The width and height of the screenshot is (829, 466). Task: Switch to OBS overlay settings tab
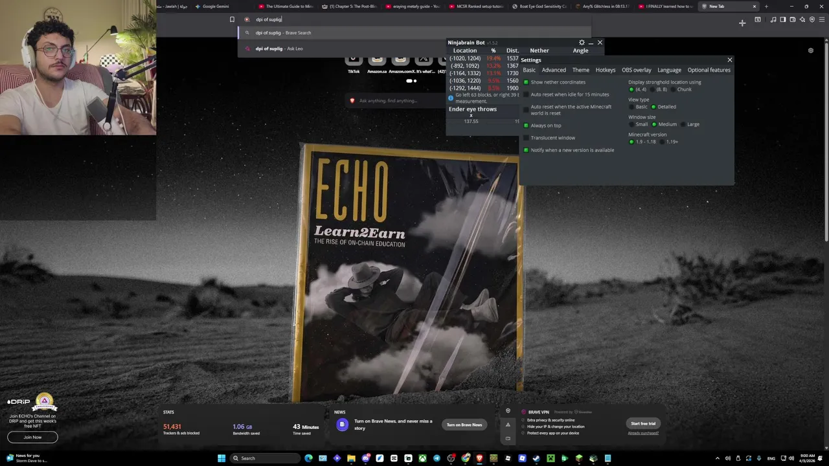point(637,70)
